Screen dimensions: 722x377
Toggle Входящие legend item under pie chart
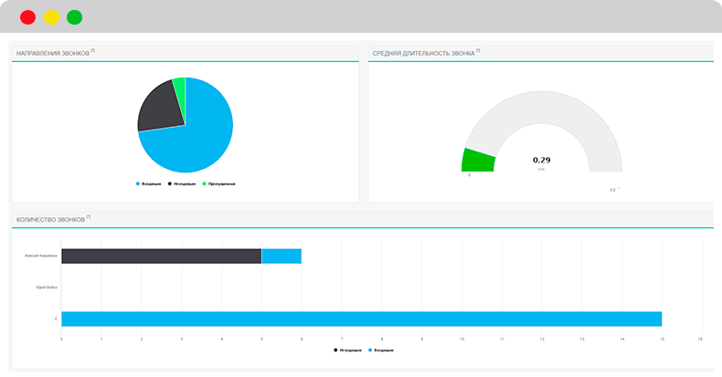click(149, 183)
